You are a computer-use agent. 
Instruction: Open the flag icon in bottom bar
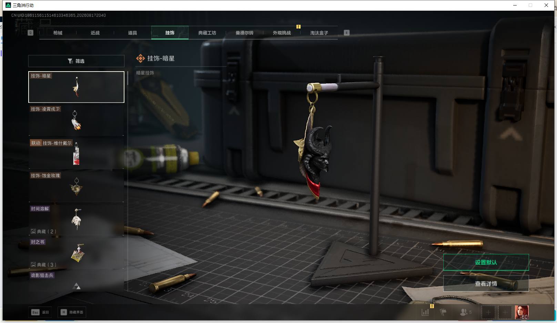(443, 312)
